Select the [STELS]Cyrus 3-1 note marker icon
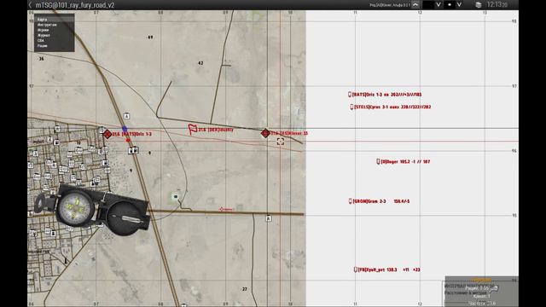This screenshot has height=307, width=546. click(351, 107)
